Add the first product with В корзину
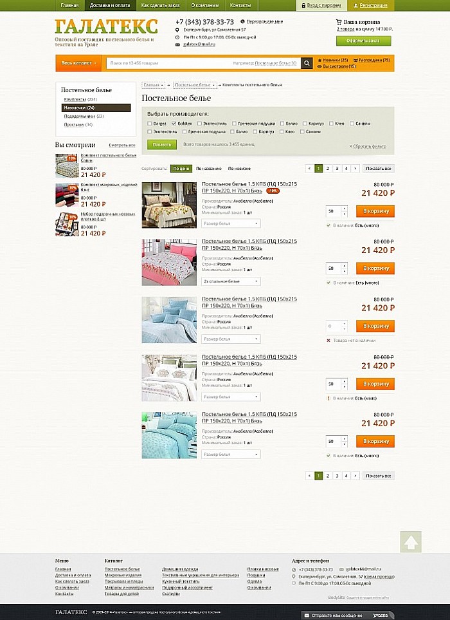The image size is (450, 620). 375,211
